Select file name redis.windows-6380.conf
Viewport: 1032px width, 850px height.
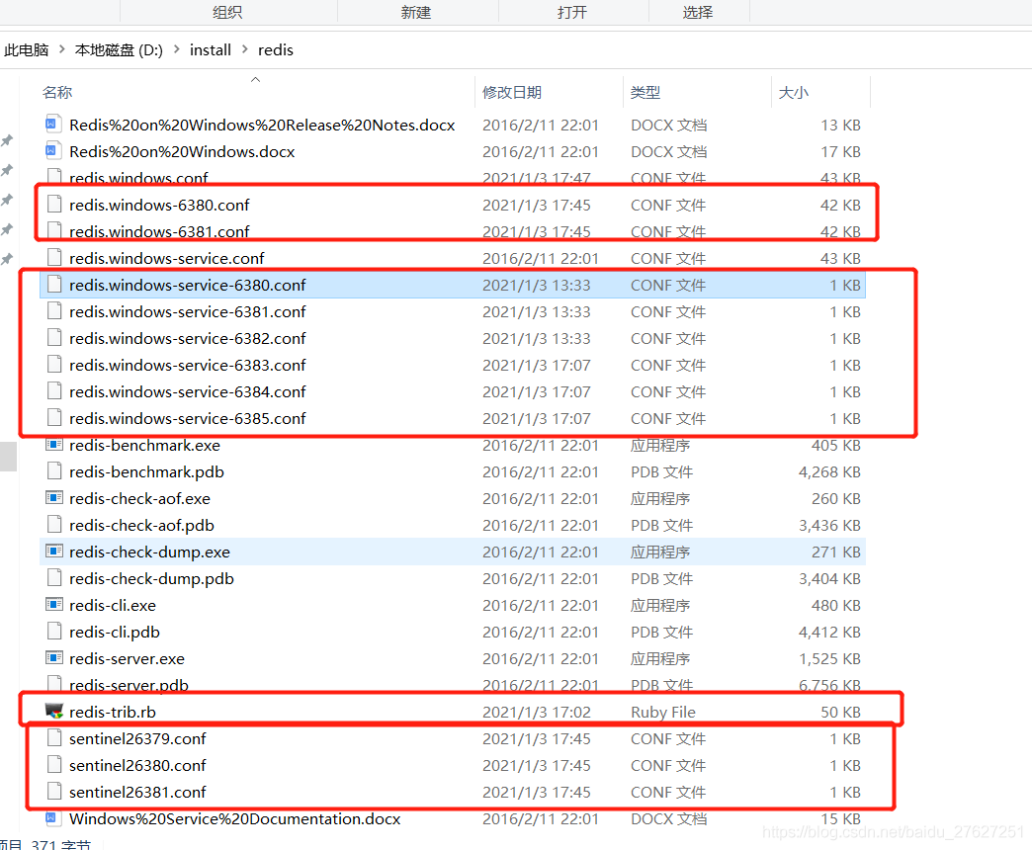pyautogui.click(x=159, y=206)
